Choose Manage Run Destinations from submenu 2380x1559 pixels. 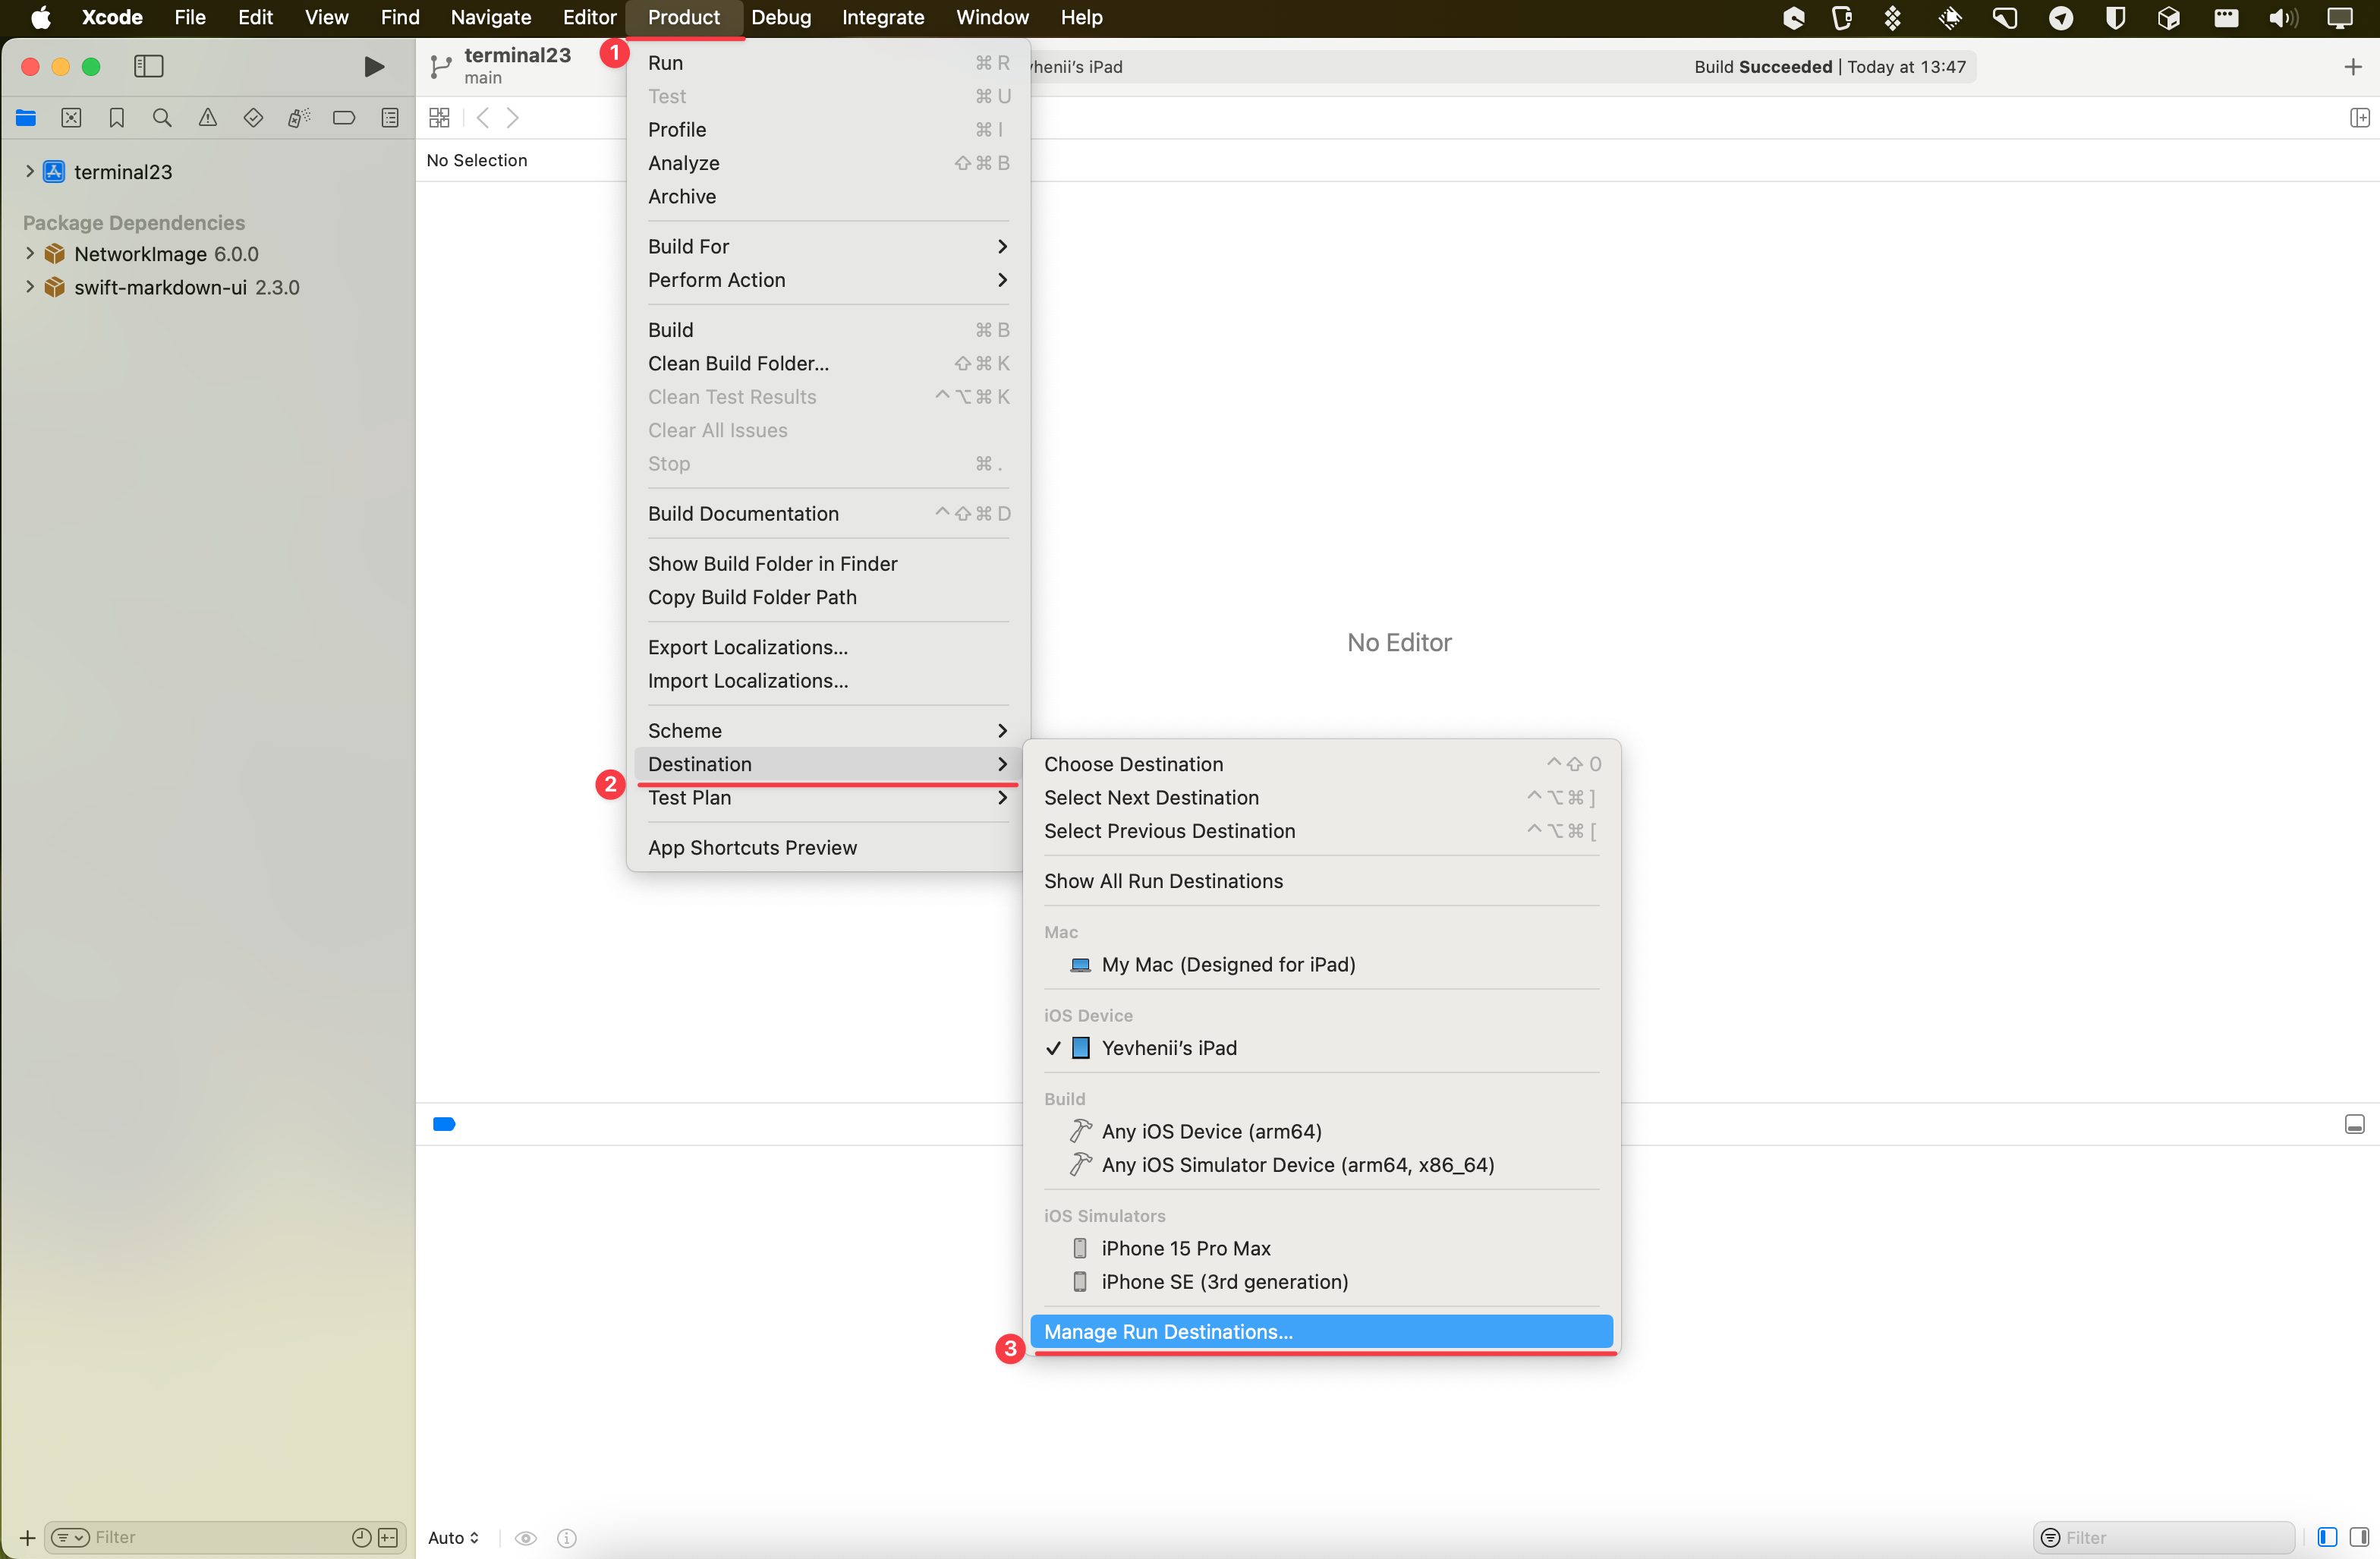(x=1166, y=1331)
